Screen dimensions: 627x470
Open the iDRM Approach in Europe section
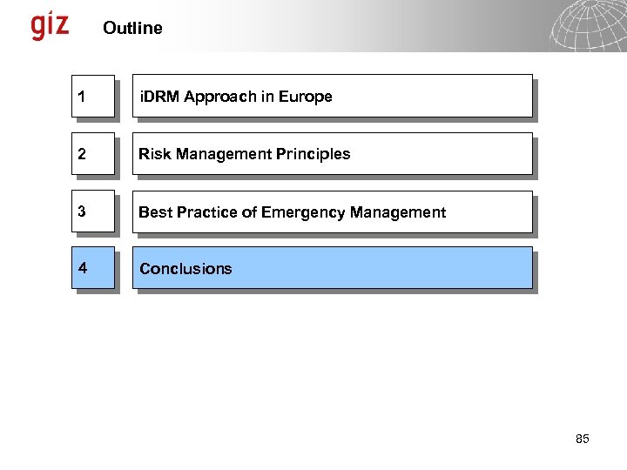click(331, 96)
